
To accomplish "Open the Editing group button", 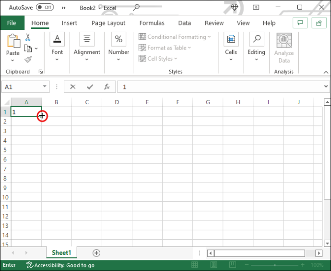I will [x=256, y=47].
